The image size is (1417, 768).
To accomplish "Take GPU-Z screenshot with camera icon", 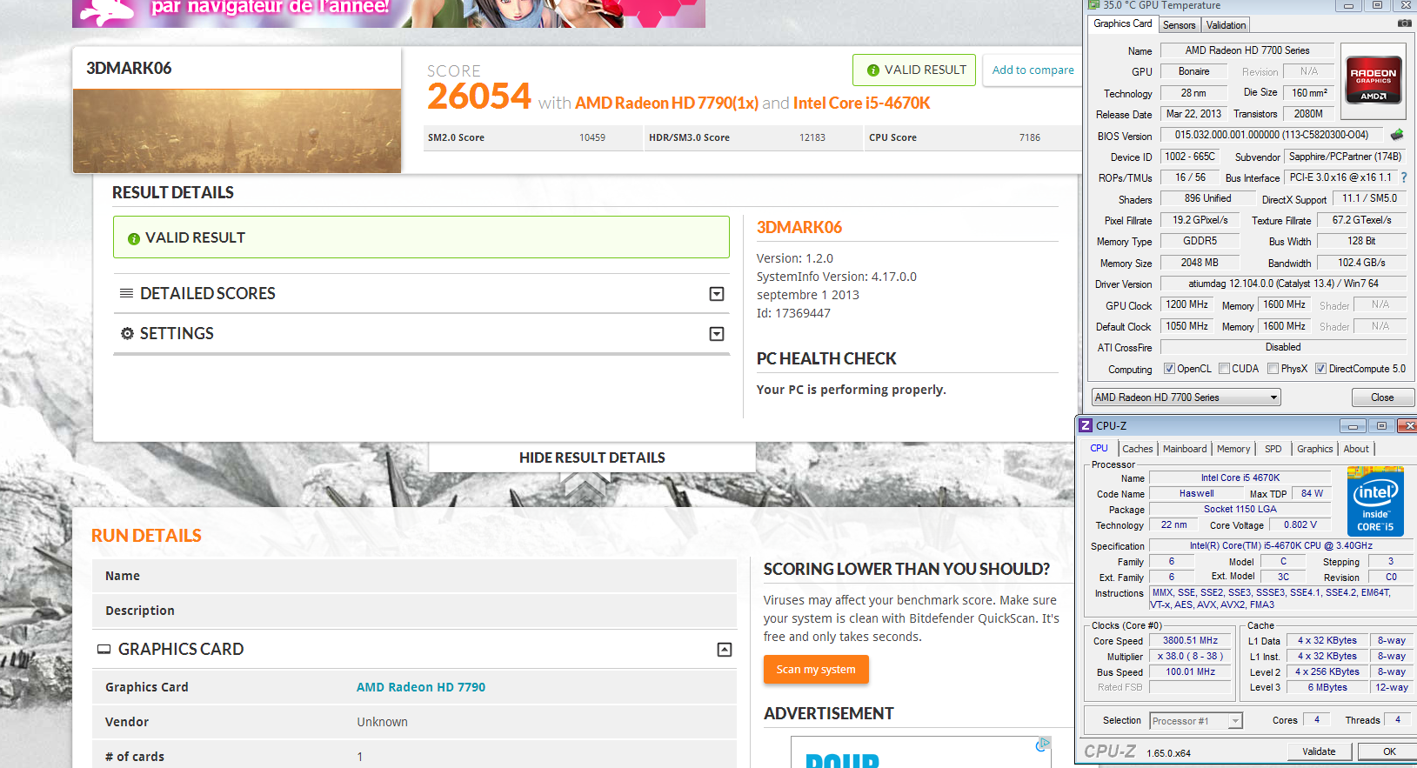I will point(1404,23).
